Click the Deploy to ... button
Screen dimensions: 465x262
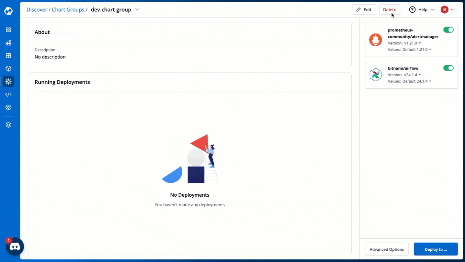pyautogui.click(x=436, y=249)
